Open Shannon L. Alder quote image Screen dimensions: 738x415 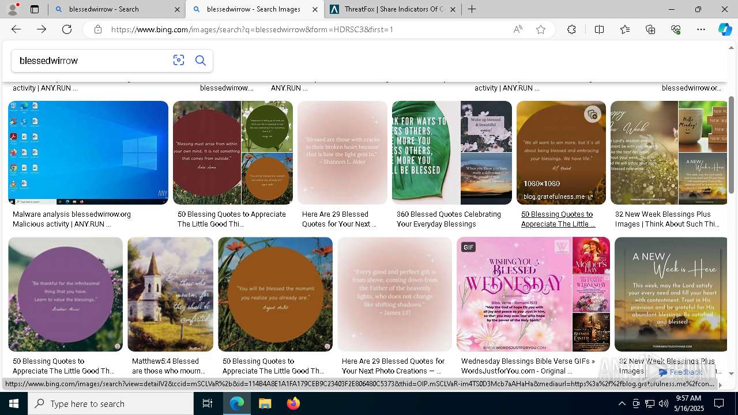342,153
